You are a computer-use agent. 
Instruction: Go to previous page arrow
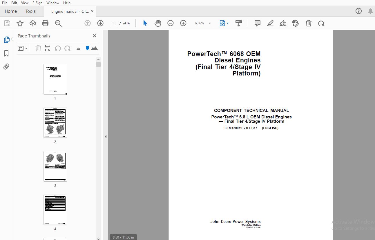point(88,23)
